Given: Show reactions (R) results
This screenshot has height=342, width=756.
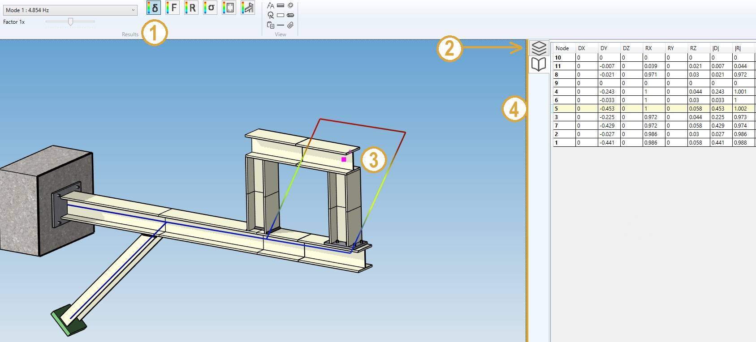Looking at the screenshot, I should [191, 8].
